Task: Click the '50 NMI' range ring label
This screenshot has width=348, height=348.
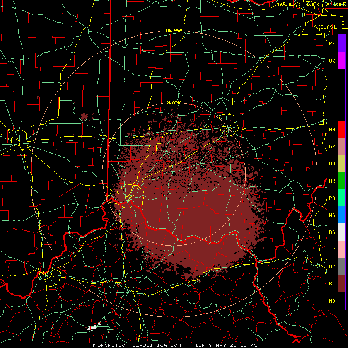Action: click(x=174, y=102)
